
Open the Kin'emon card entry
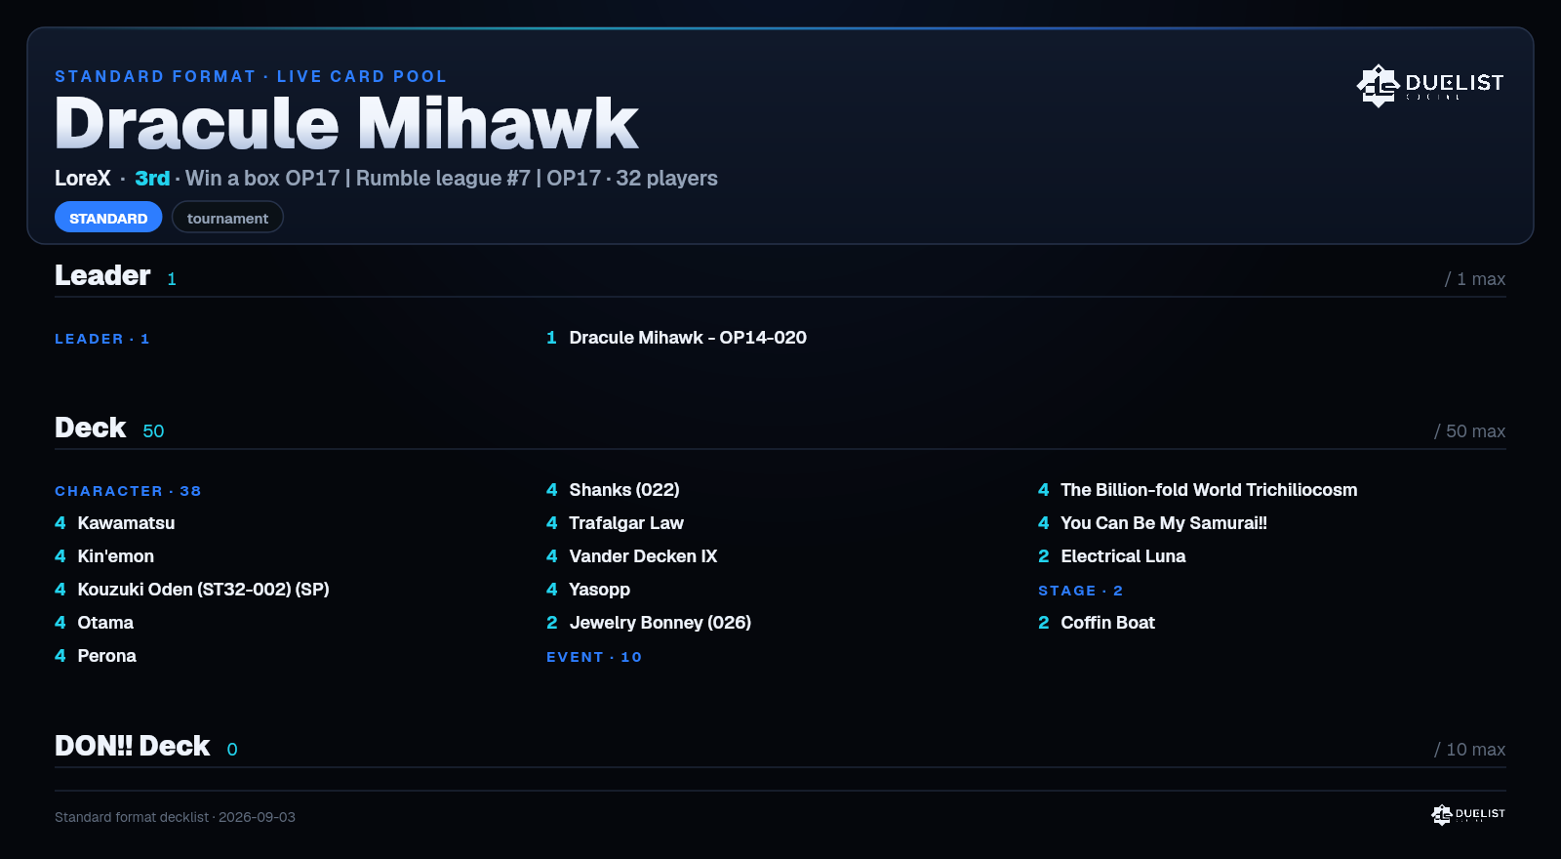(104, 556)
